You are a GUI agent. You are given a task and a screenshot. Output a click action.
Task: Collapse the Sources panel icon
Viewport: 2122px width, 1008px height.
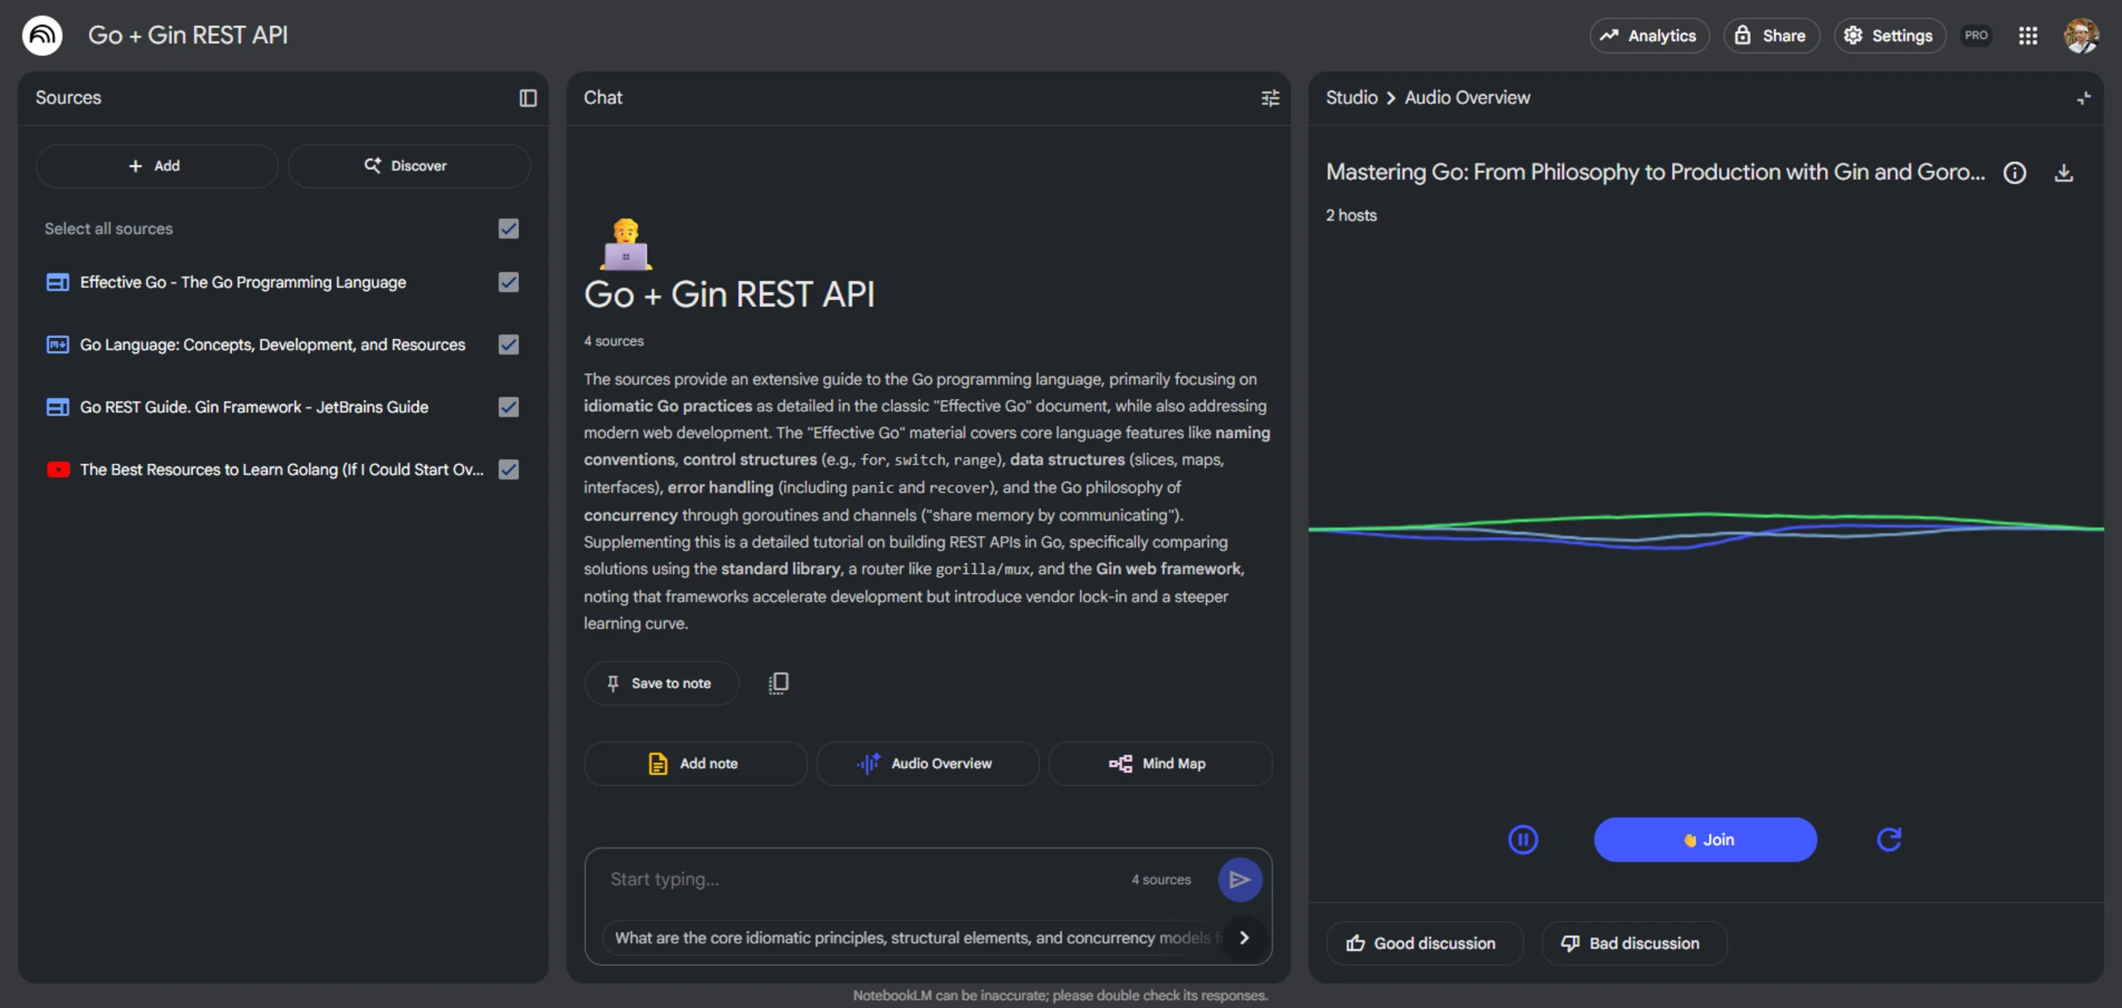[528, 98]
